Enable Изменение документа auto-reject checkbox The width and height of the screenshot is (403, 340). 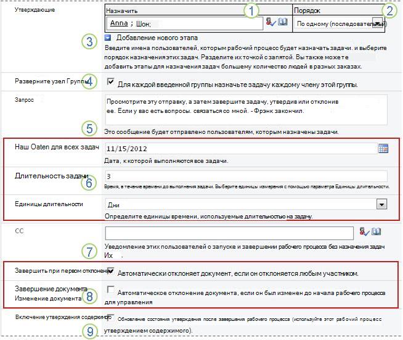coord(110,289)
